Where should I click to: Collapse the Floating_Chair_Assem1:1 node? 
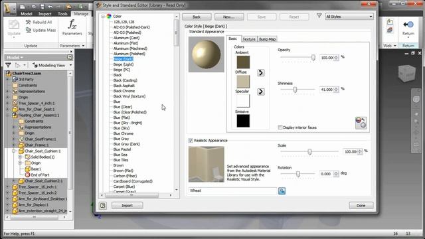(8, 115)
